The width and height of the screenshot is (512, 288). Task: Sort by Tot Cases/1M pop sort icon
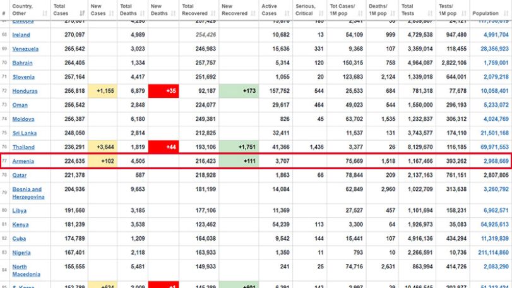[x=360, y=13]
